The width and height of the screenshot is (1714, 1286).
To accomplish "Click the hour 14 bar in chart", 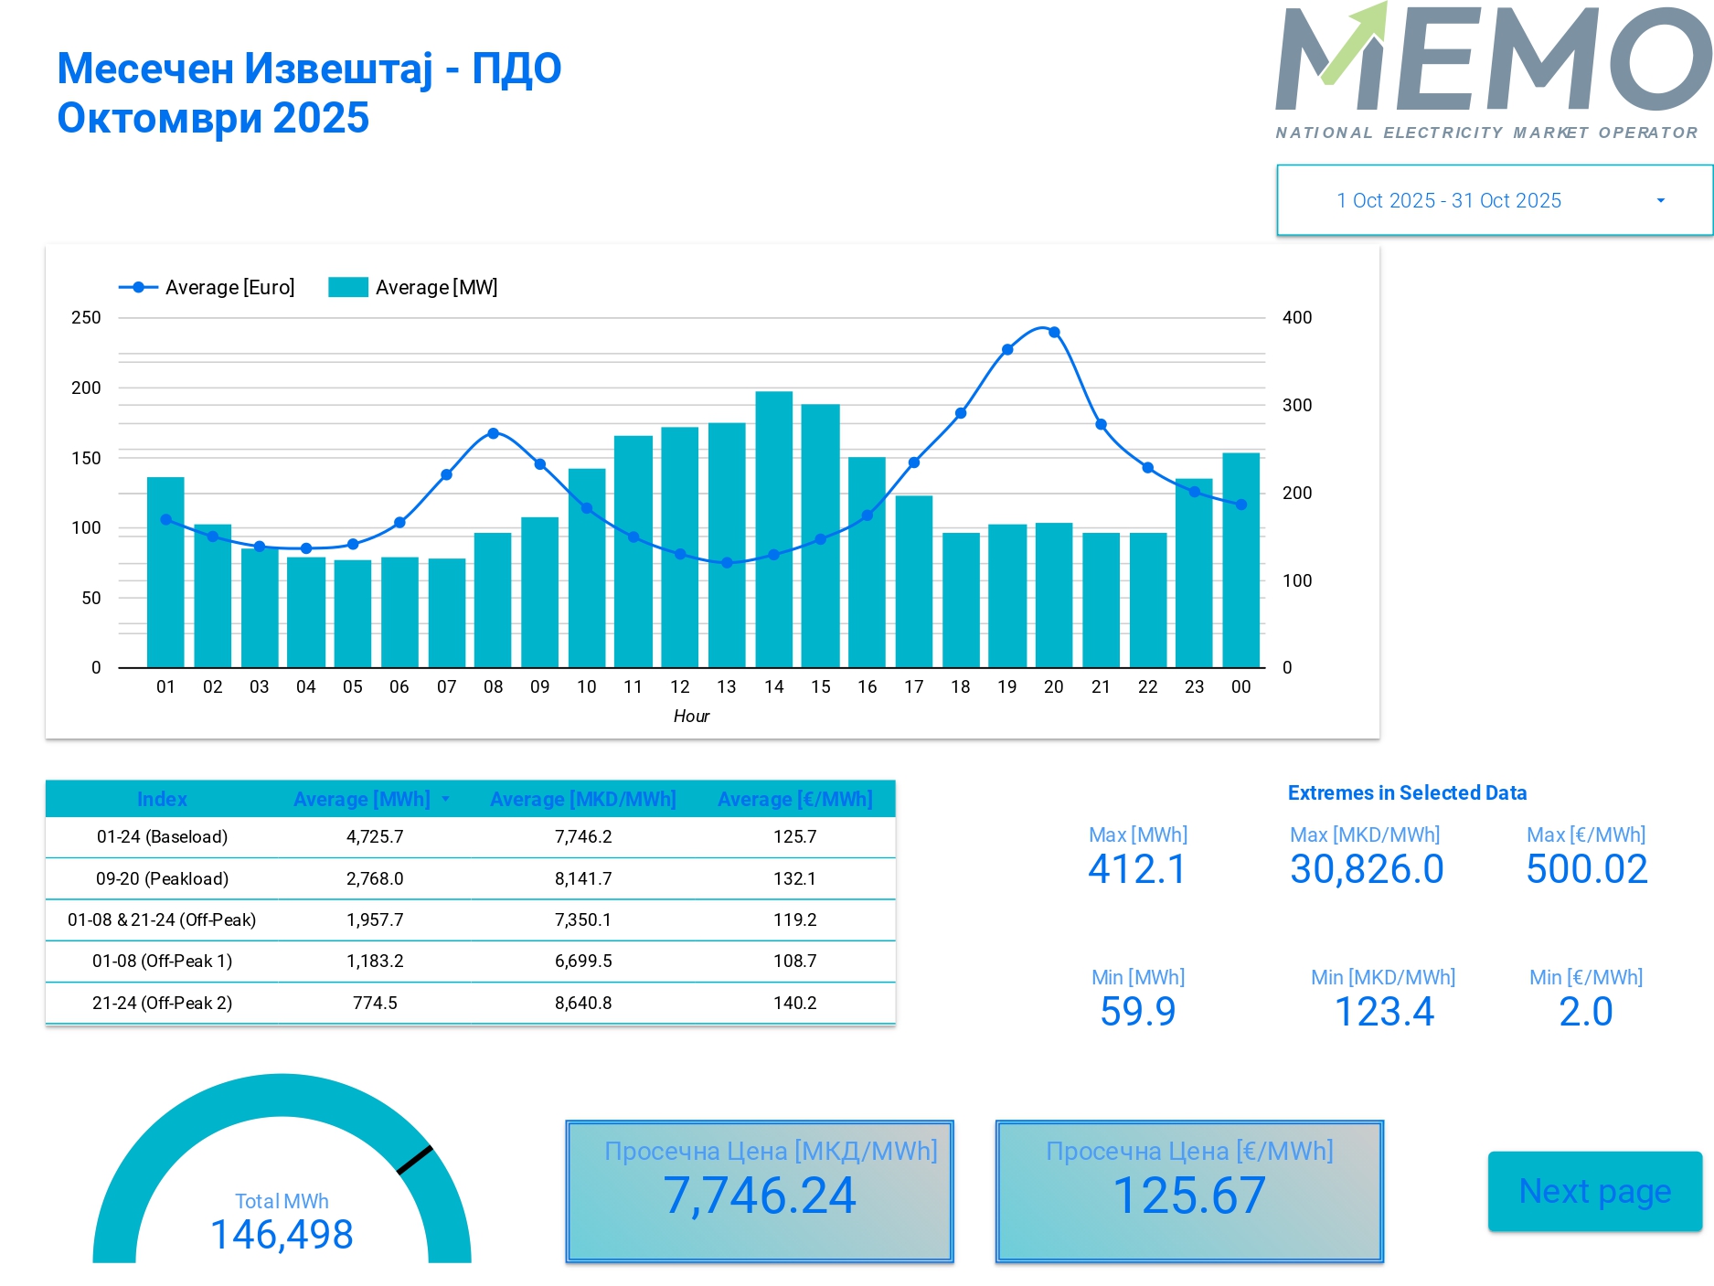I will tap(773, 530).
